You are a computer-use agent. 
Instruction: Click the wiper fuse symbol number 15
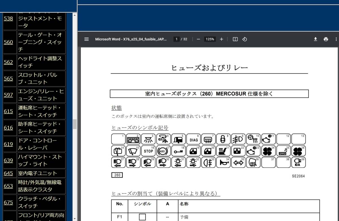134,151
